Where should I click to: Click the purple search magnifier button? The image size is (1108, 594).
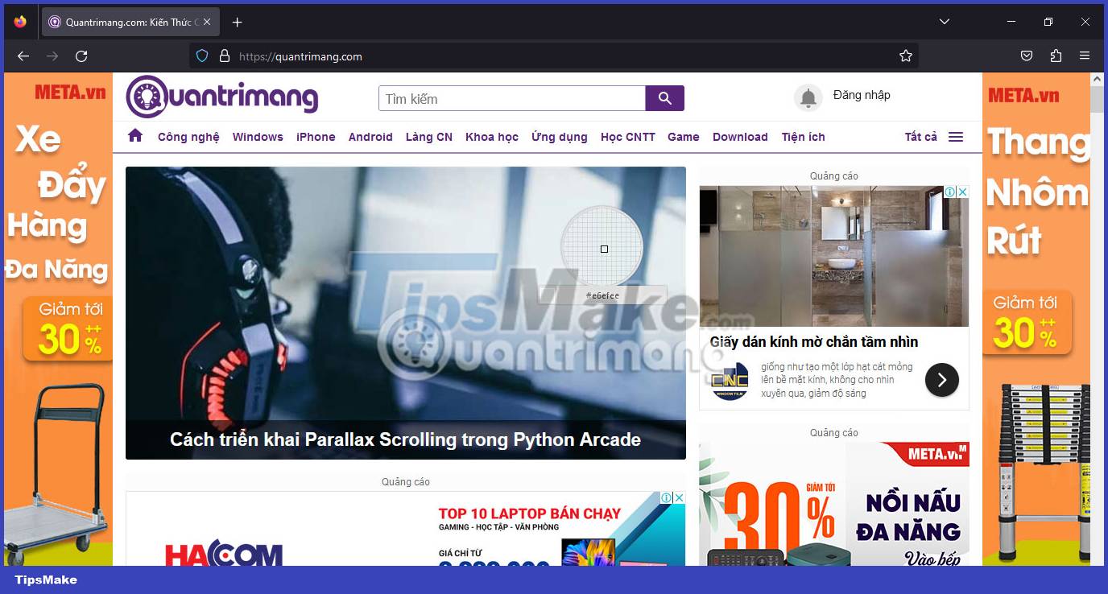(x=664, y=98)
